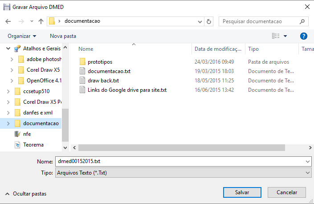Open the Organizar menu
Viewport: 314px width, 204px height.
click(22, 36)
